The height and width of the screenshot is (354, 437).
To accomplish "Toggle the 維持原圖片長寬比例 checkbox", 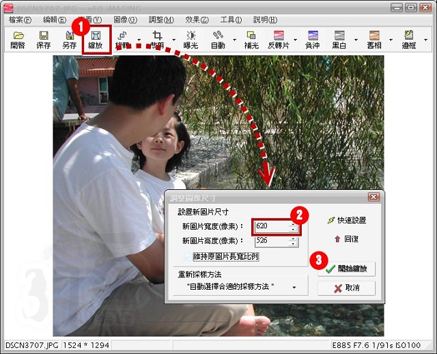I will (x=188, y=257).
